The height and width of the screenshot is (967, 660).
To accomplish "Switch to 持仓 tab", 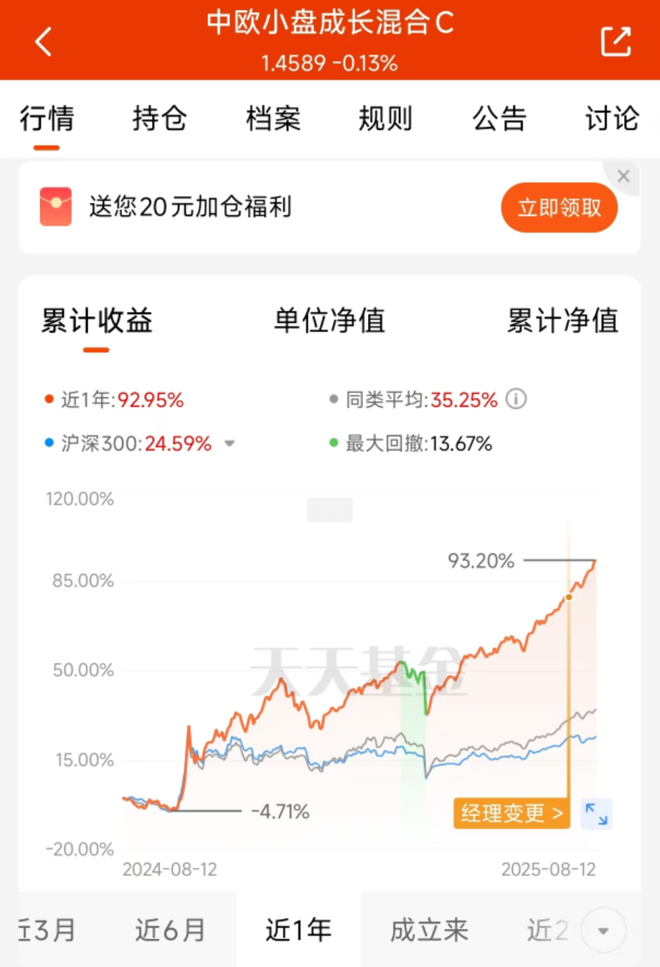I will coord(160,118).
